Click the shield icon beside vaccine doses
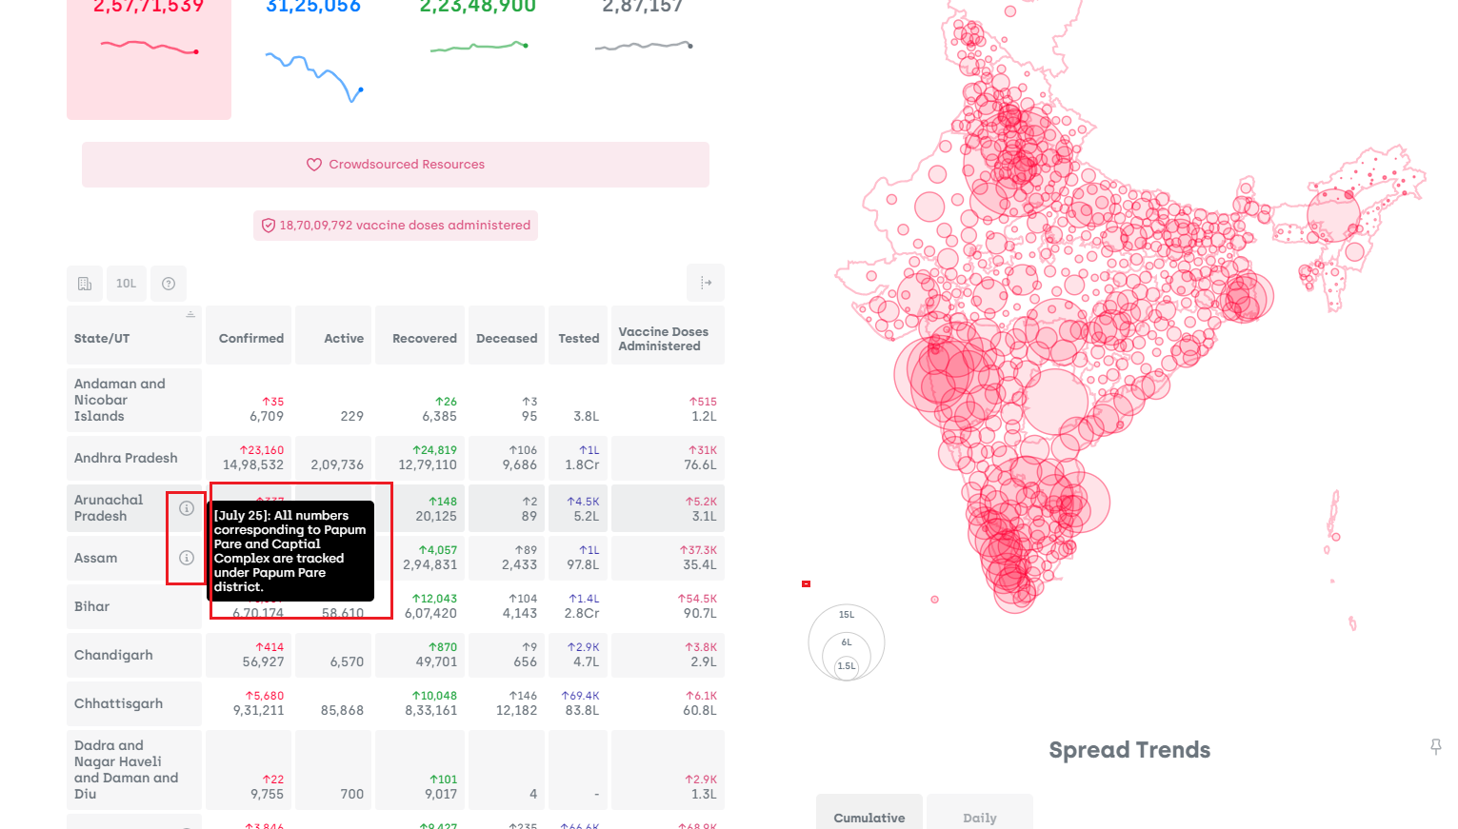1458x829 pixels. point(269,226)
